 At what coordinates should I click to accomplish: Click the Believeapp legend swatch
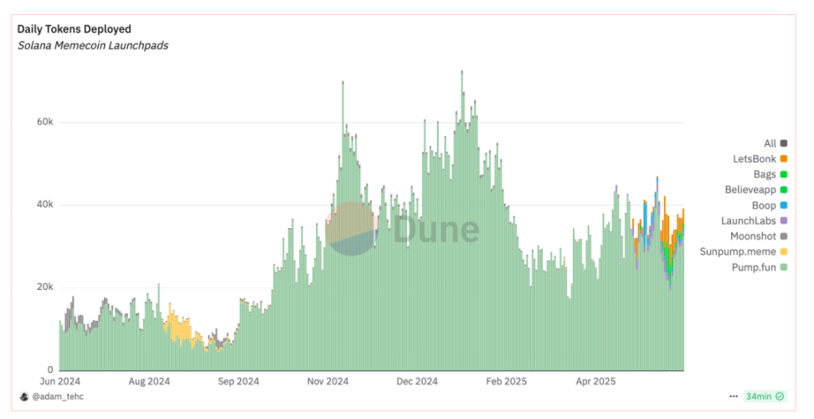(783, 190)
